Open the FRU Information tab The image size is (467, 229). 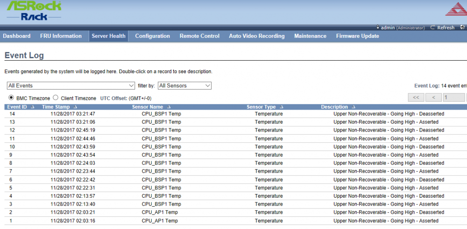coord(61,36)
